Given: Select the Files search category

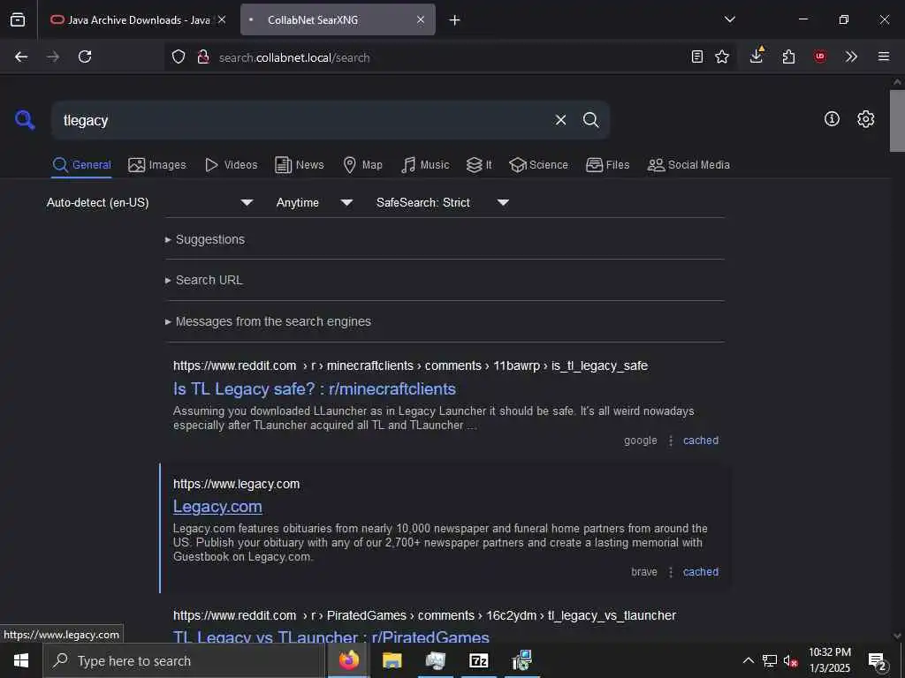Looking at the screenshot, I should 607,165.
